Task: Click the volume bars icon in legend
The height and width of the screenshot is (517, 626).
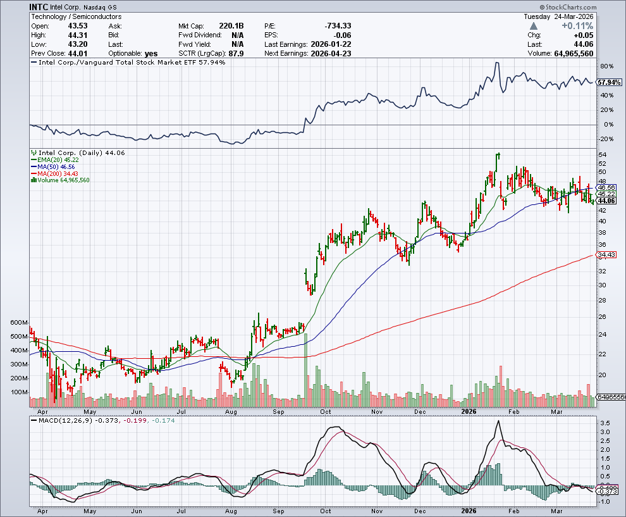Action: click(x=34, y=180)
